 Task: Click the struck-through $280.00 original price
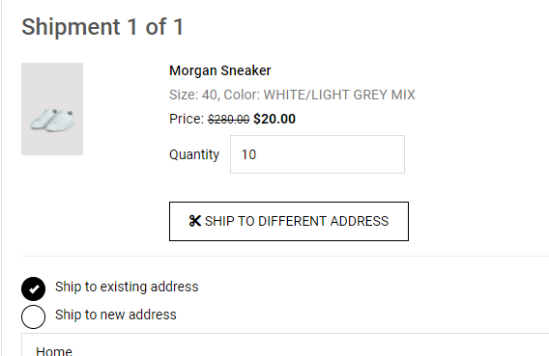pyautogui.click(x=229, y=120)
